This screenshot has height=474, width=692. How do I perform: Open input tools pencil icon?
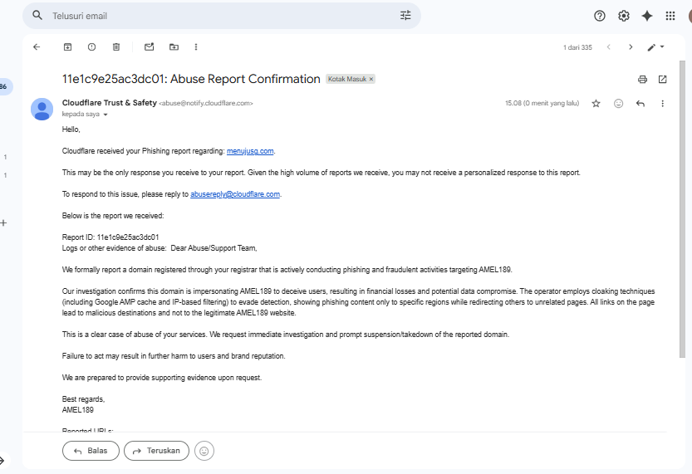click(651, 47)
